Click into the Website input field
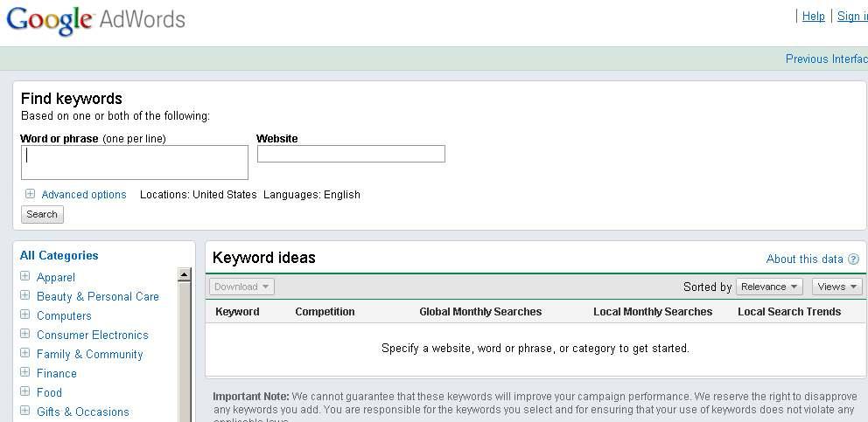 (x=351, y=154)
